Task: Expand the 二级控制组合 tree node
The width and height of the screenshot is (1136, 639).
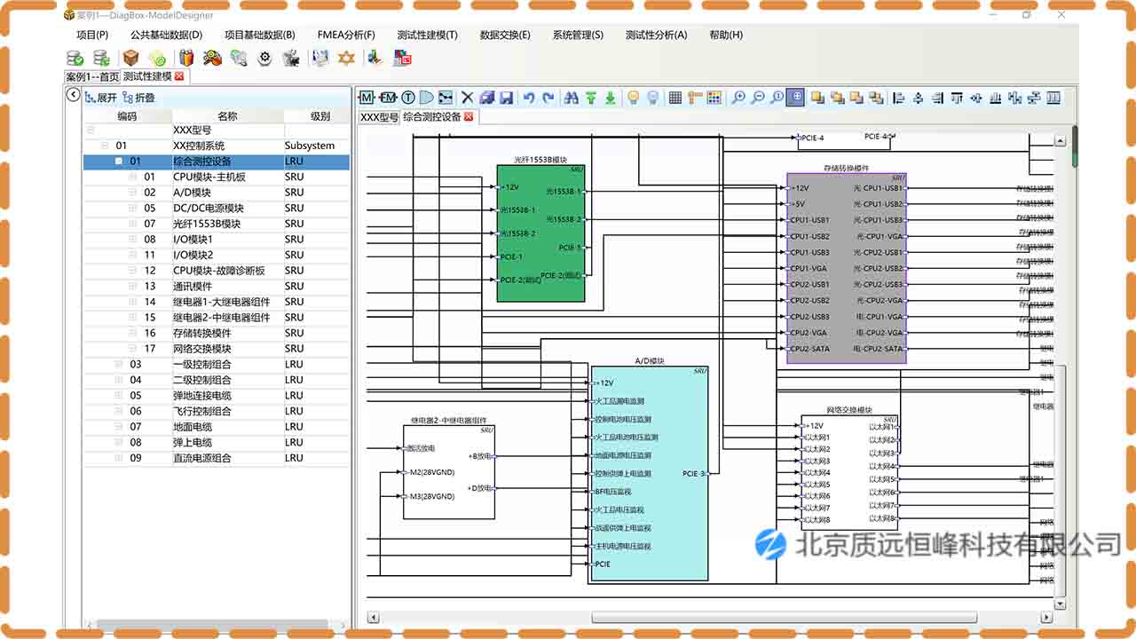Action: click(120, 380)
